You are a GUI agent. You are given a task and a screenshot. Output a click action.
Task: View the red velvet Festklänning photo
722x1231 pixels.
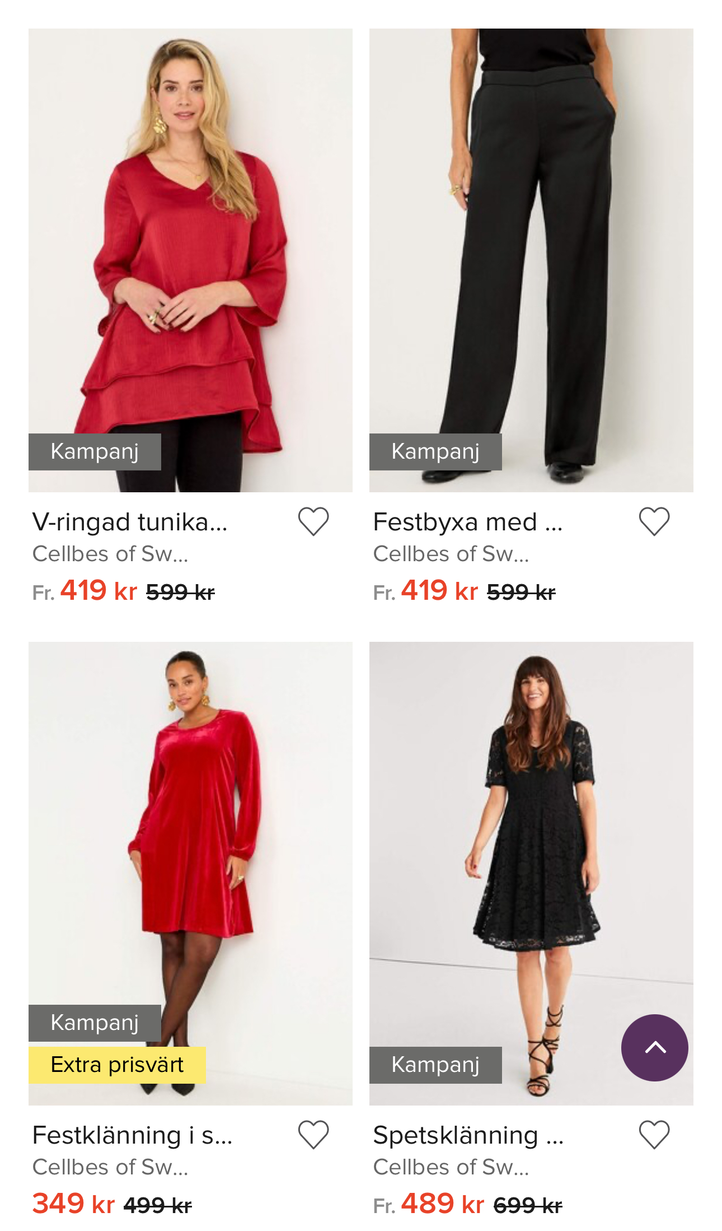click(190, 840)
